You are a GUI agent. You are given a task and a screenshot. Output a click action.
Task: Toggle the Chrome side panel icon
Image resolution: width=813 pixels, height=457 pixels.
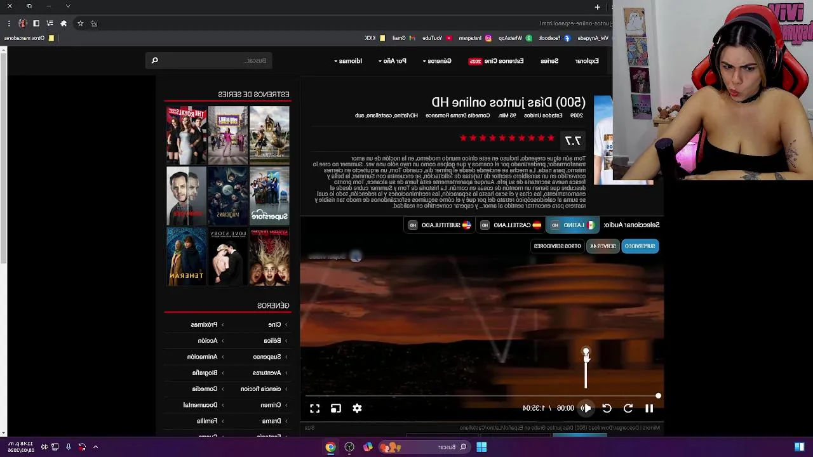(36, 23)
